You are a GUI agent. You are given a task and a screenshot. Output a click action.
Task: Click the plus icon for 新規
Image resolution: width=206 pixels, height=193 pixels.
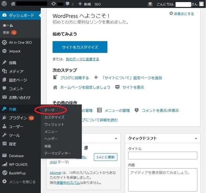(x=80, y=4)
